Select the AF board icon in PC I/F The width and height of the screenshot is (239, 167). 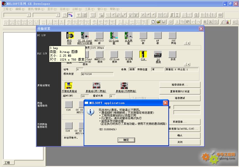tap(158, 36)
